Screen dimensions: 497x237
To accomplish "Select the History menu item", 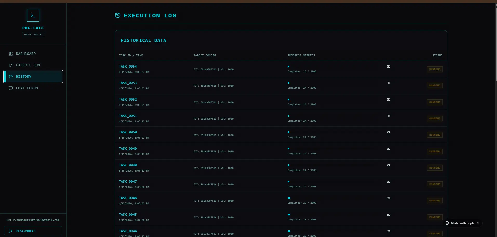I will [33, 77].
